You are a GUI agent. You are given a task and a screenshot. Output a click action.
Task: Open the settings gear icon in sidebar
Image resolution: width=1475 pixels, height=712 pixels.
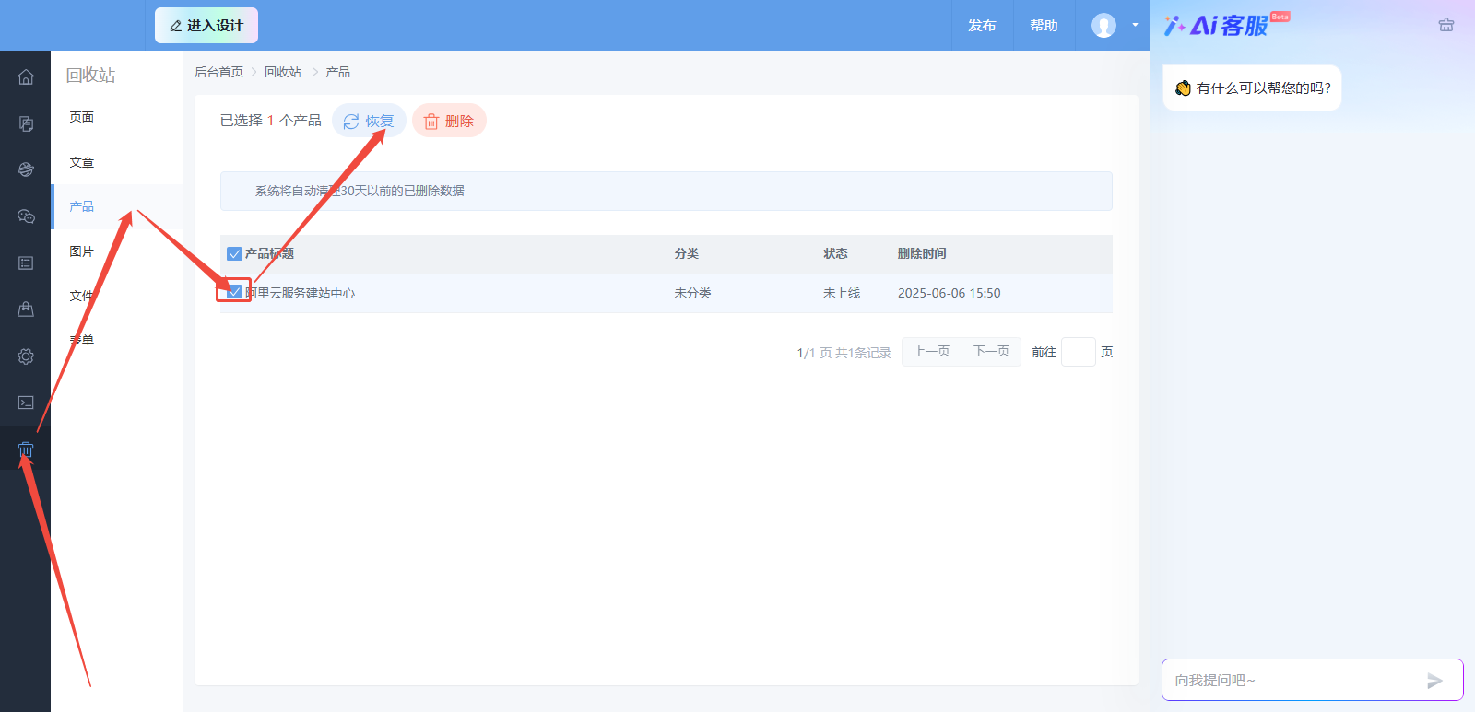point(26,356)
